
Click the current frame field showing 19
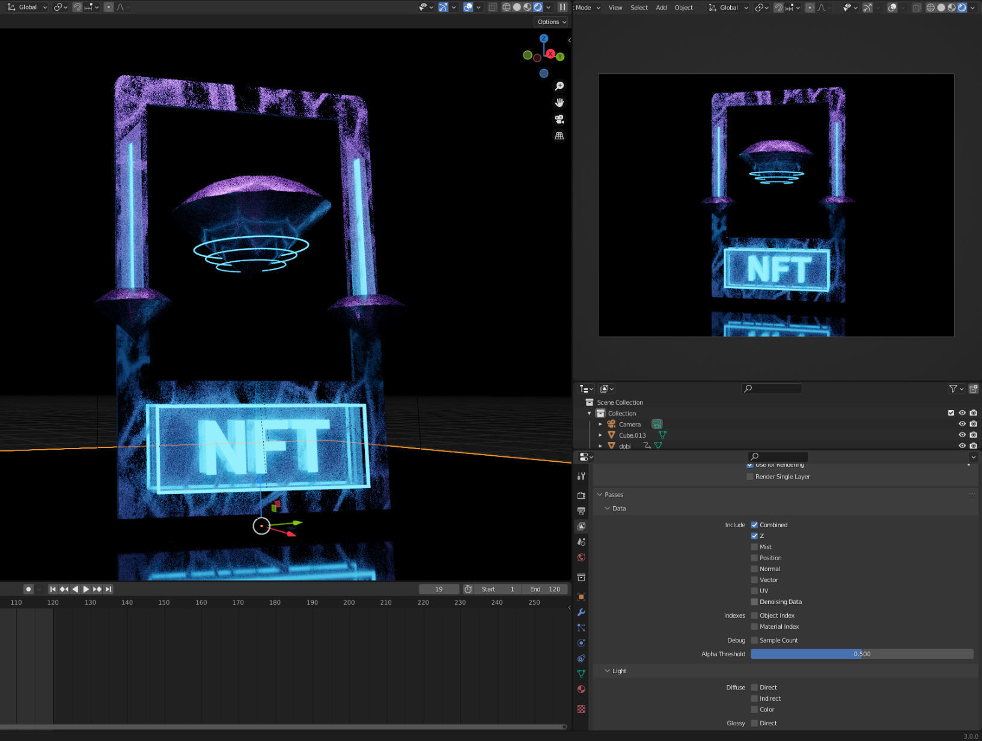pyautogui.click(x=439, y=589)
